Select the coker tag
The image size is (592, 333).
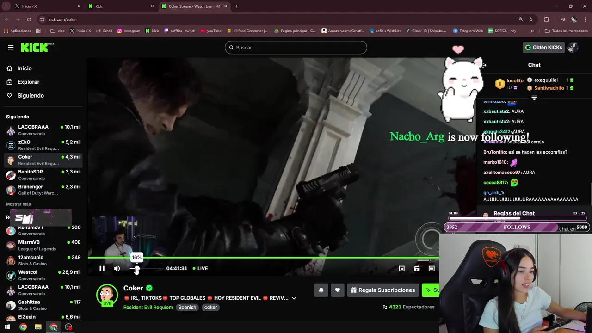click(210, 307)
